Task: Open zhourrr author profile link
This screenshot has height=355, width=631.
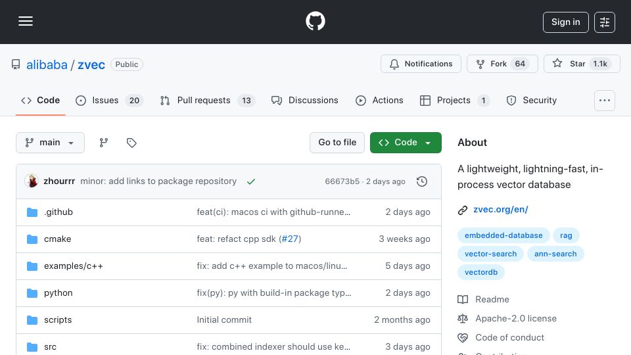Action: [x=59, y=181]
